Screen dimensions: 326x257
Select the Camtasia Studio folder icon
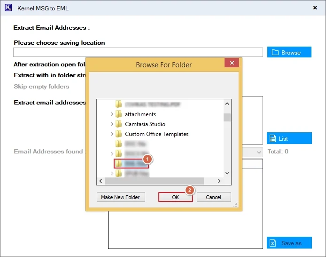pos(118,124)
